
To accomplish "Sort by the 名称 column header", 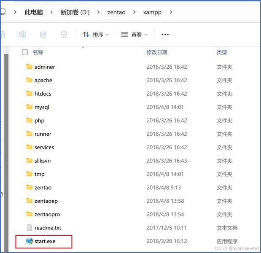I will coord(38,52).
